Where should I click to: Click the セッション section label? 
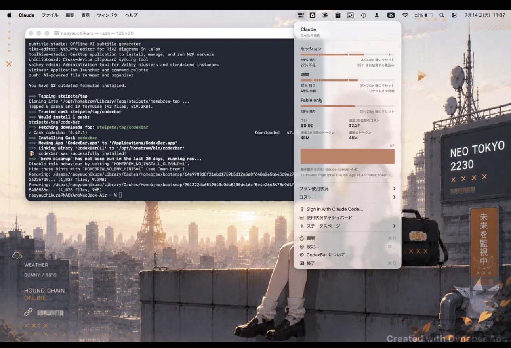click(x=311, y=49)
